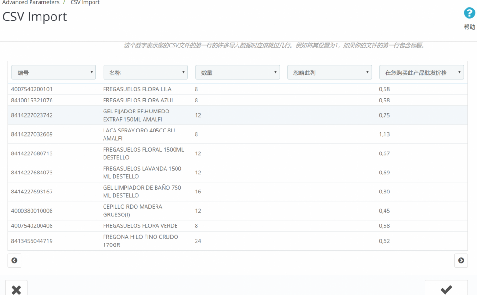
Task: Click price 0,67 cell
Action: pyautogui.click(x=384, y=153)
